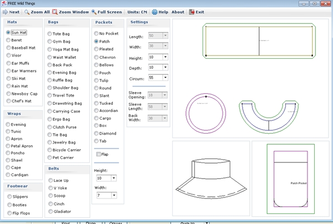
Task: Open the Help icon
Action: click(x=155, y=12)
